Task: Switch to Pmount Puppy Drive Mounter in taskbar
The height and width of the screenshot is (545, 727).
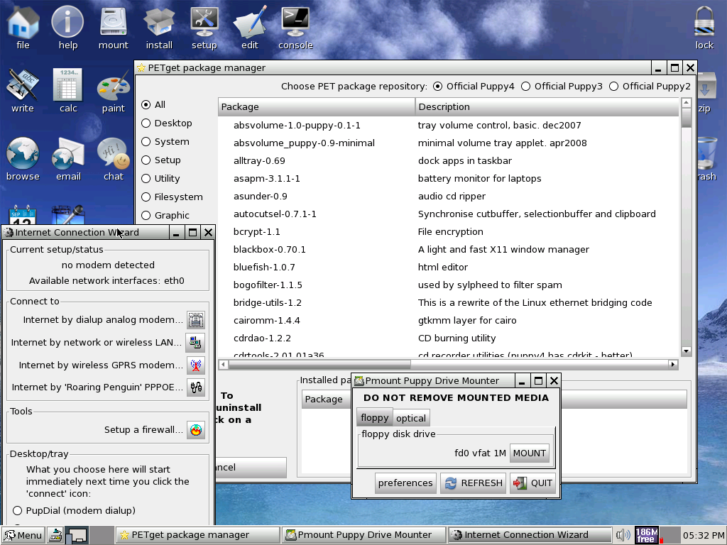Action: pos(363,535)
